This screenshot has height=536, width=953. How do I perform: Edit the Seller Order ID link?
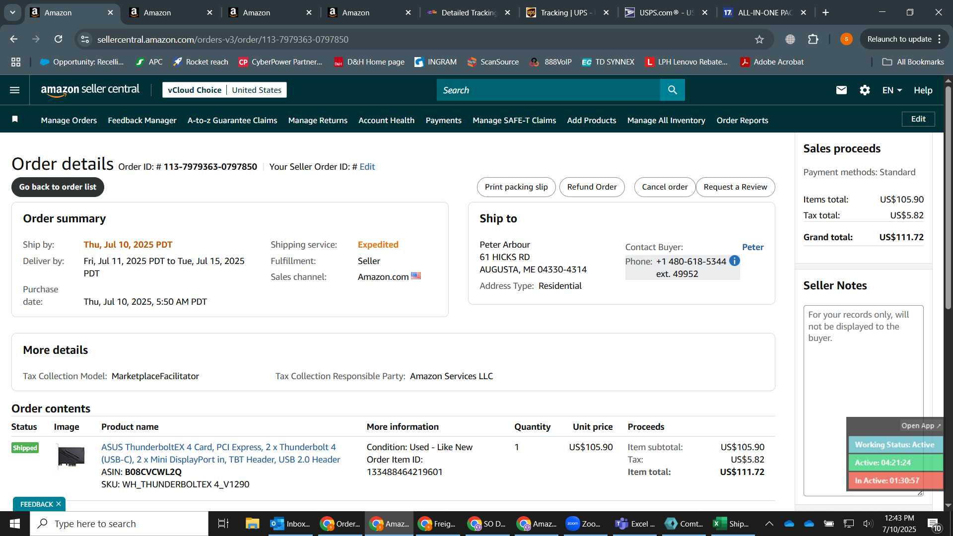tap(367, 167)
